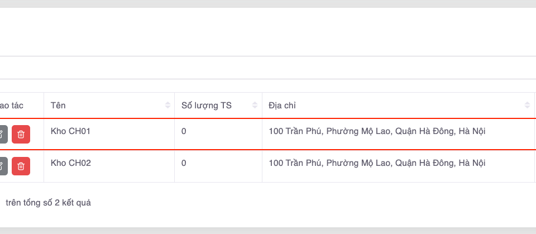Screen dimensions: 536x234
Task: Sort by Số lượng TS arrows
Action: 255,106
